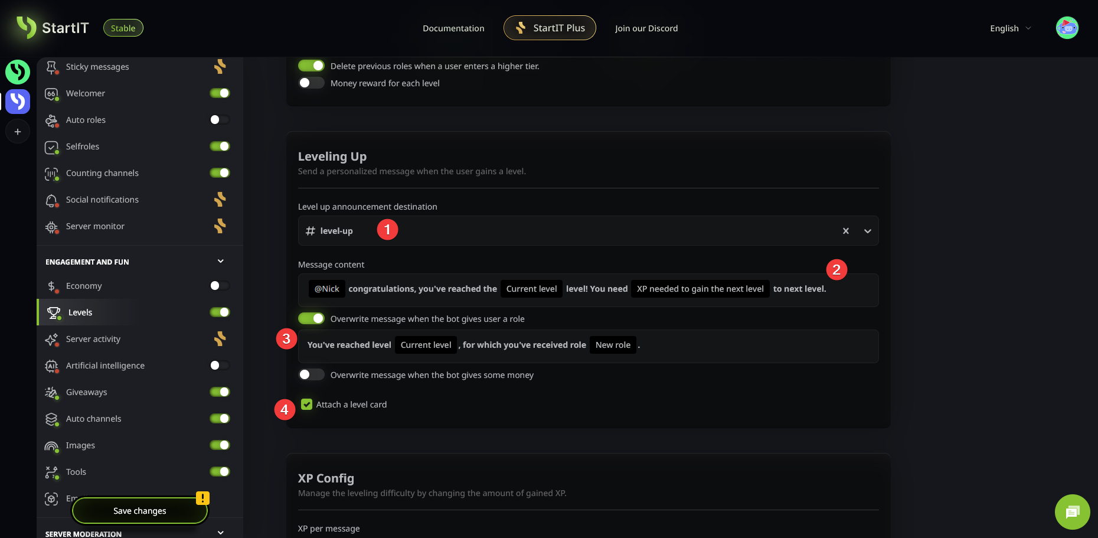The image size is (1098, 538).
Task: Open the Welcomer menu item
Action: [x=86, y=93]
